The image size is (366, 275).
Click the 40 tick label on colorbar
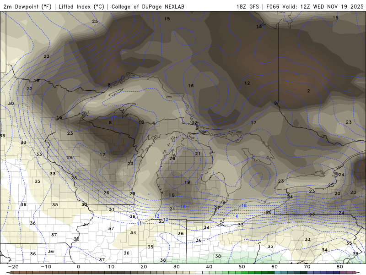[209, 267]
